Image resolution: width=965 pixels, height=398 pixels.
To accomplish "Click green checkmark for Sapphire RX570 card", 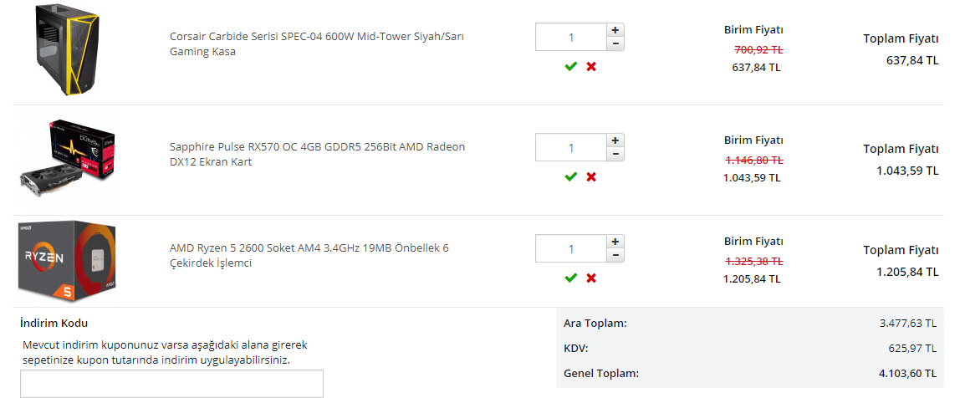I will click(x=571, y=176).
